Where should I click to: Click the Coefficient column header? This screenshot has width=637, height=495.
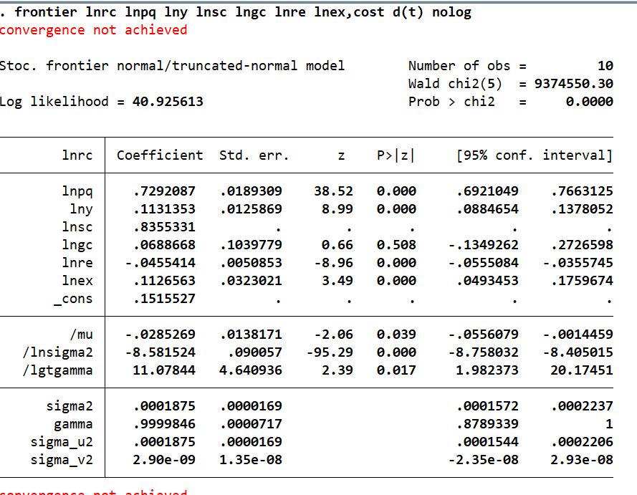160,155
